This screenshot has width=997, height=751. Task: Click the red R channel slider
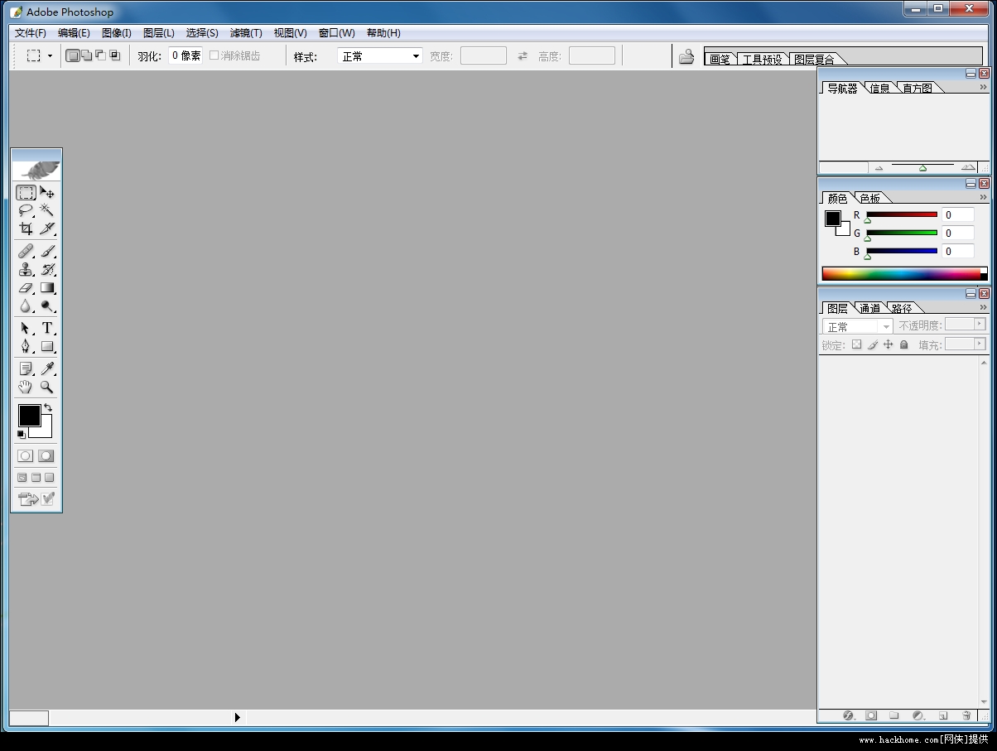pos(902,214)
